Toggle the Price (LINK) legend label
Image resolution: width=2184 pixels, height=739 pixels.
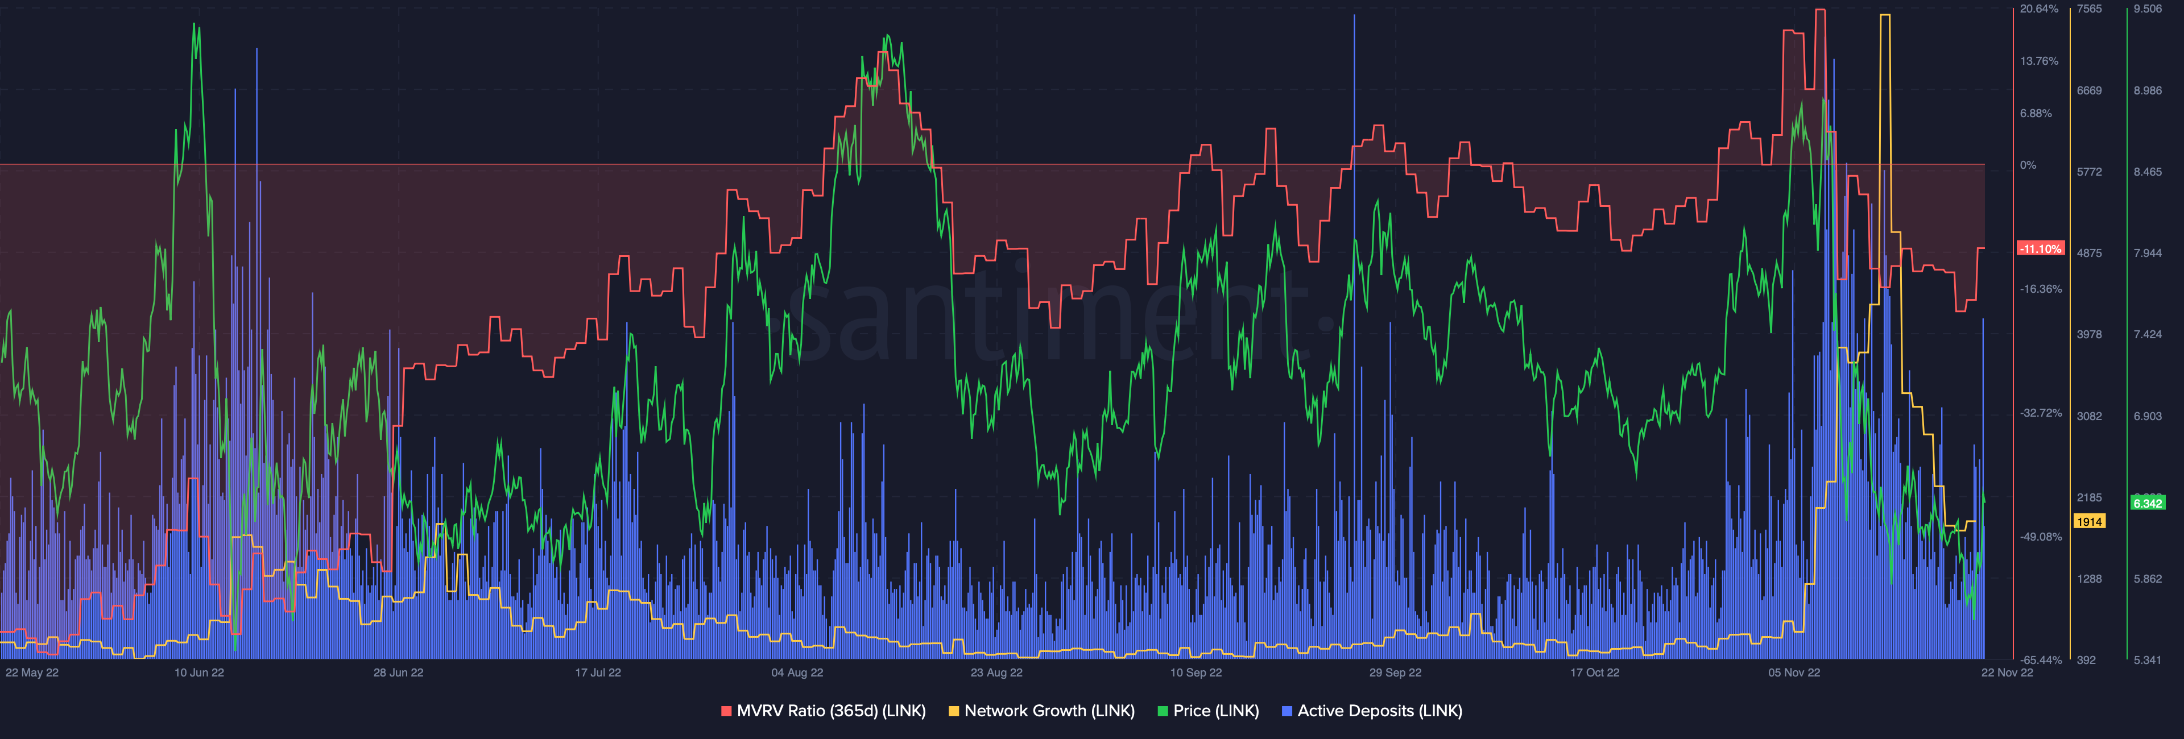1216,711
